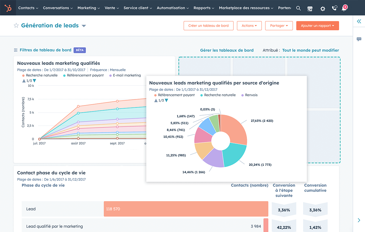Open the search magnifier icon
365x232 pixels.
coord(298,8)
